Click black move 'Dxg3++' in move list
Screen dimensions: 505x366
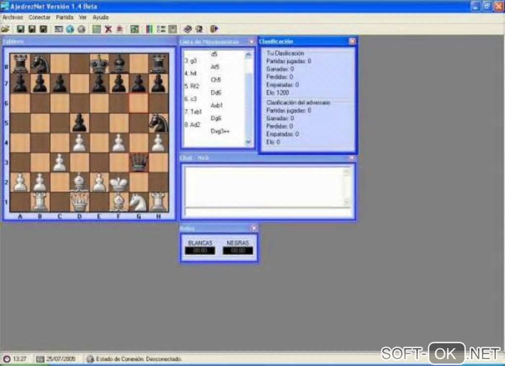click(x=220, y=131)
